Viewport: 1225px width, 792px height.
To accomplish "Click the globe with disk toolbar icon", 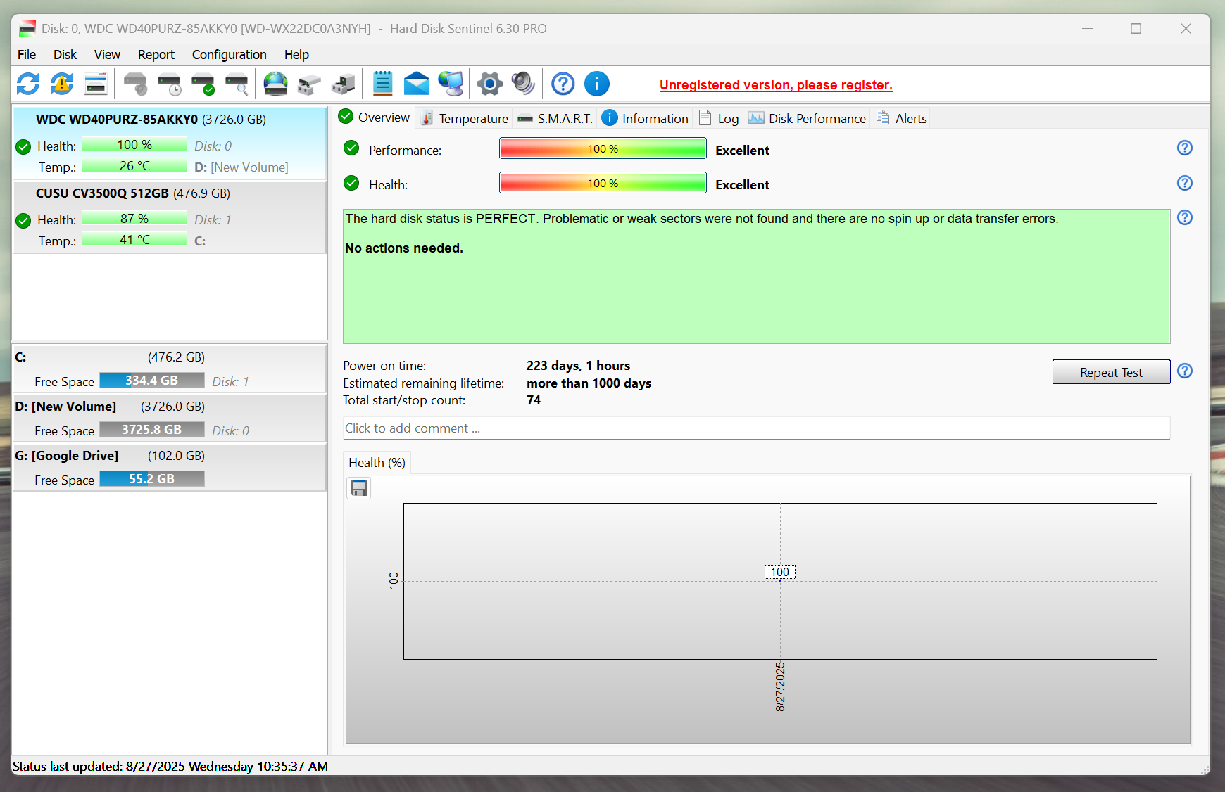I will click(275, 84).
